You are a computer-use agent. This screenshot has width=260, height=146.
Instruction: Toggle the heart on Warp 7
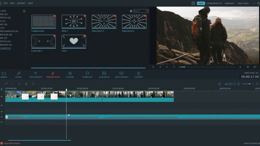click(x=84, y=16)
